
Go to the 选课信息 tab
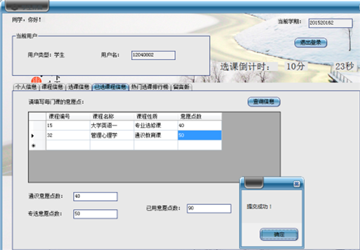(x=79, y=87)
